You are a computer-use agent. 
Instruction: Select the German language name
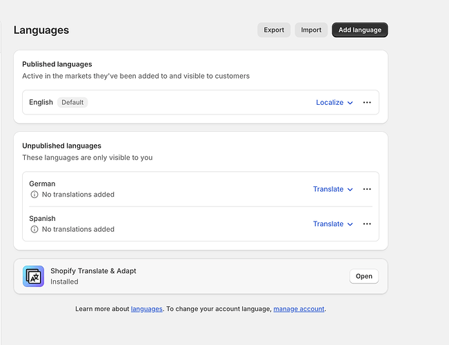coord(42,184)
